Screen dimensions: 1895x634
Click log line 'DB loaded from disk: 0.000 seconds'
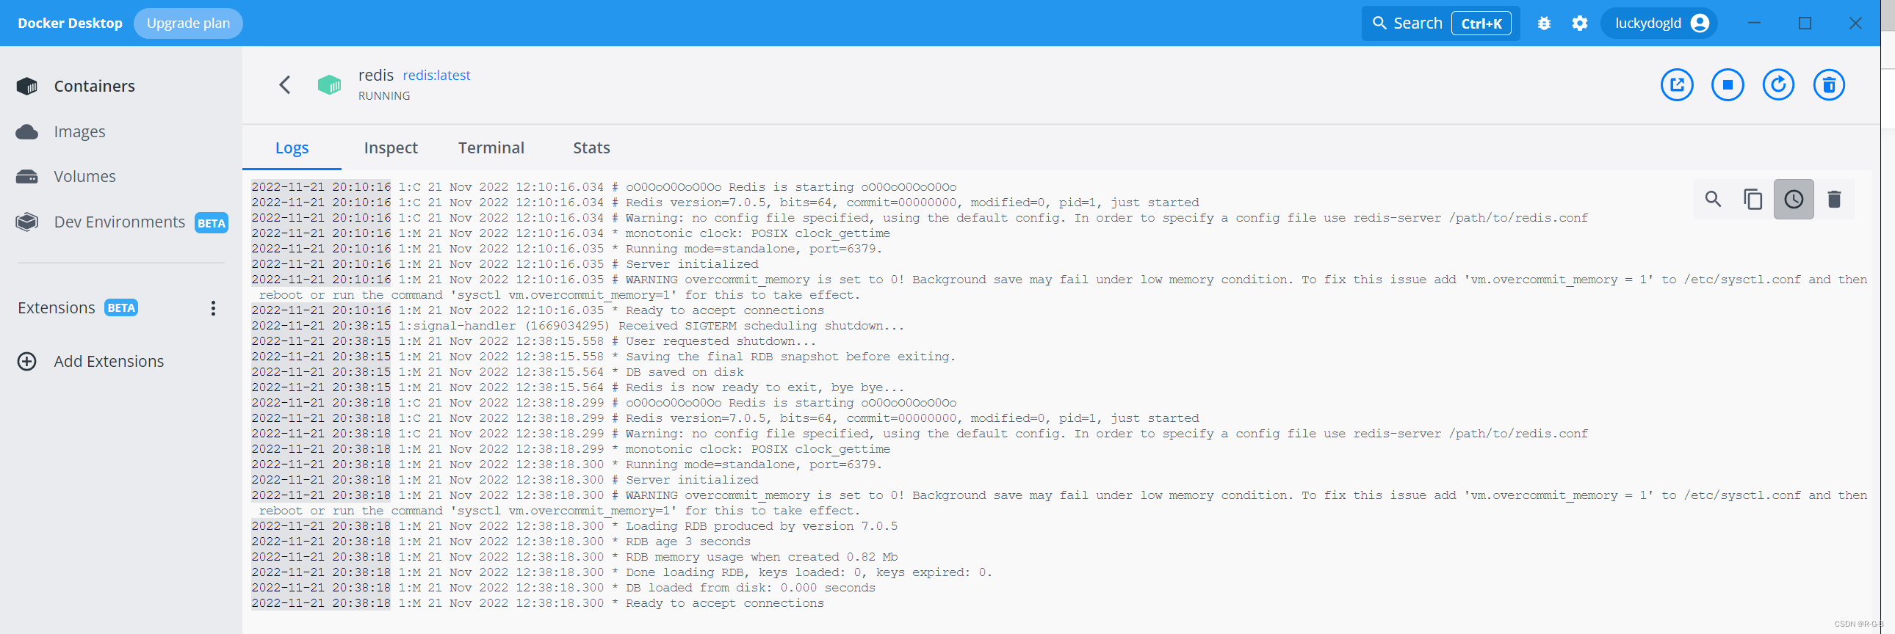click(x=563, y=588)
